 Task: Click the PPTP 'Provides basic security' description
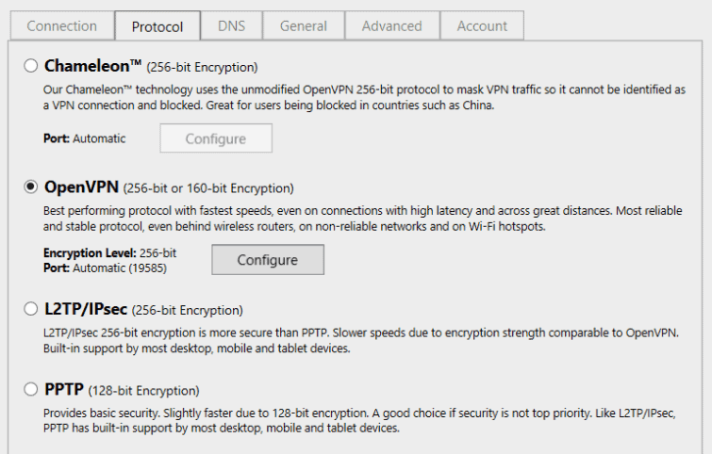[x=358, y=421]
